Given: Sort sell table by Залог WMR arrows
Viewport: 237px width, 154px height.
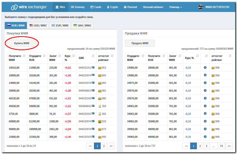Looking at the screenshot, I should pos(180,56).
